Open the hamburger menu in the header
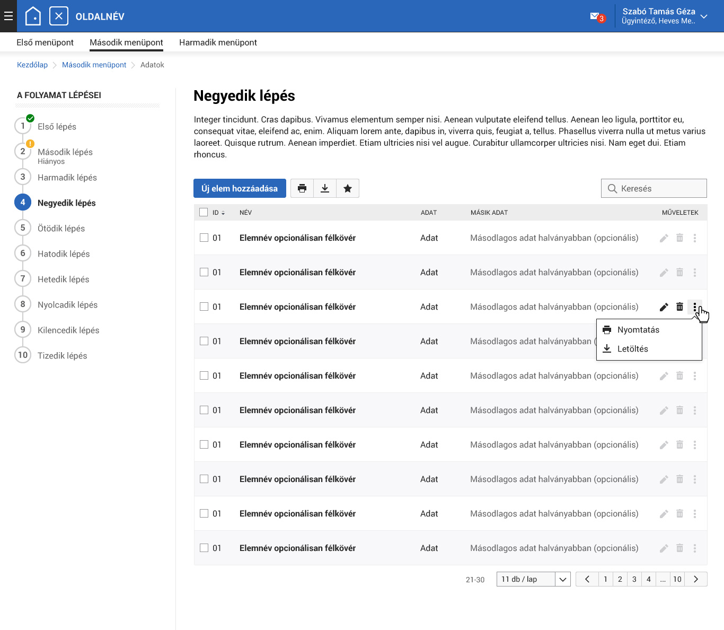The image size is (724, 630). coord(8,16)
